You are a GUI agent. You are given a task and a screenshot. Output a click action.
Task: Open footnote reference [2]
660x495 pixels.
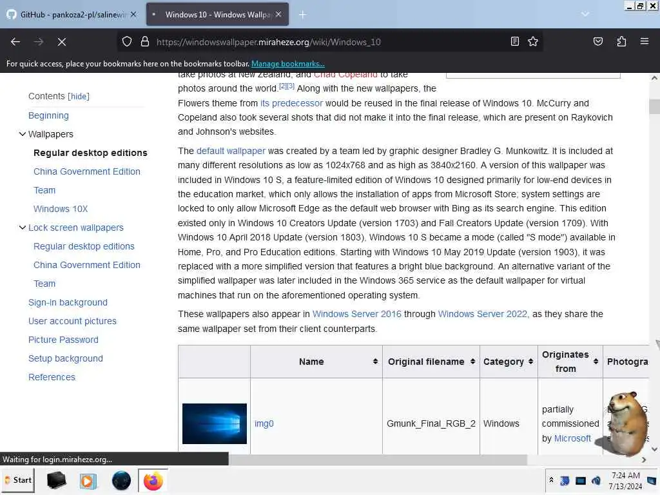(282, 86)
